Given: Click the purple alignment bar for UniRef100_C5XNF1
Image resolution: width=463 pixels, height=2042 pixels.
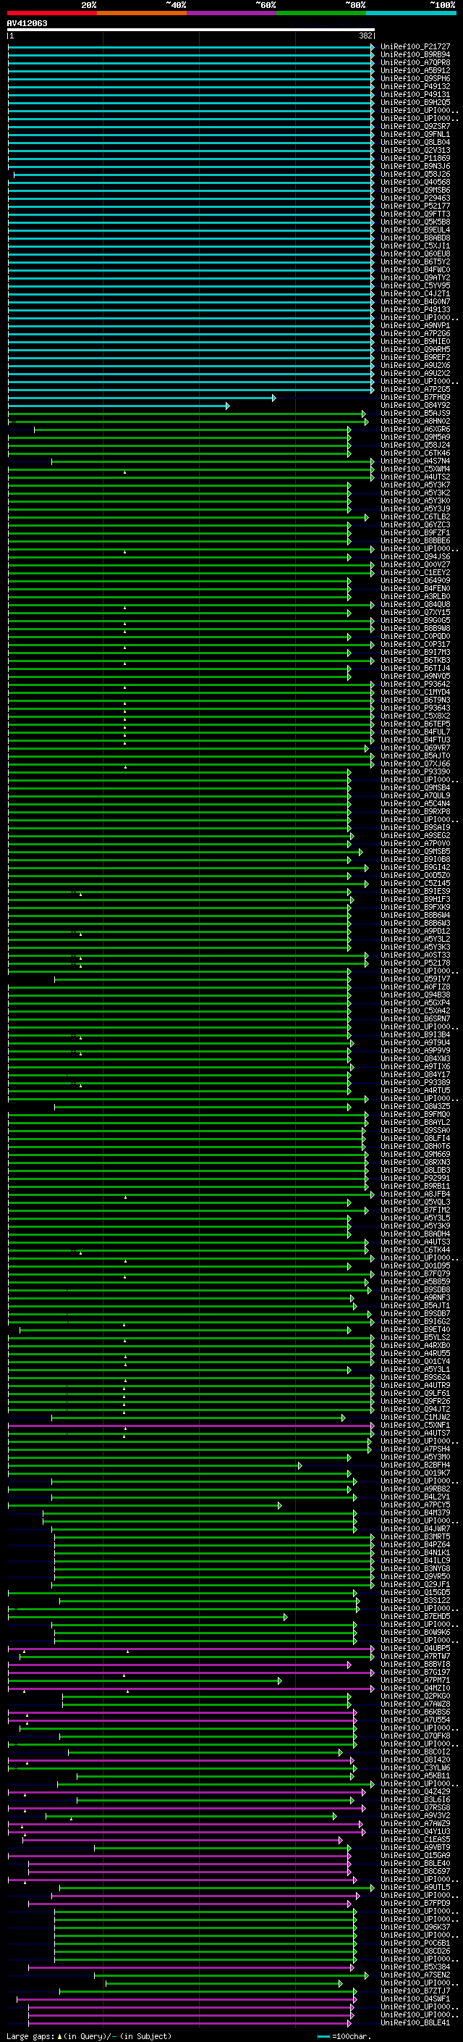Looking at the screenshot, I should click(x=191, y=1426).
